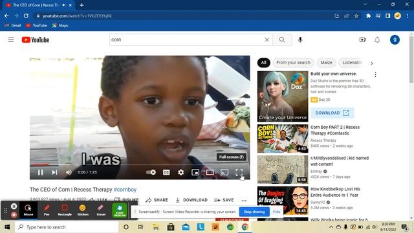Skip to the next video
The height and width of the screenshot is (233, 414).
(x=54, y=172)
